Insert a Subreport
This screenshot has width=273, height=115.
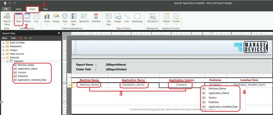(152, 18)
